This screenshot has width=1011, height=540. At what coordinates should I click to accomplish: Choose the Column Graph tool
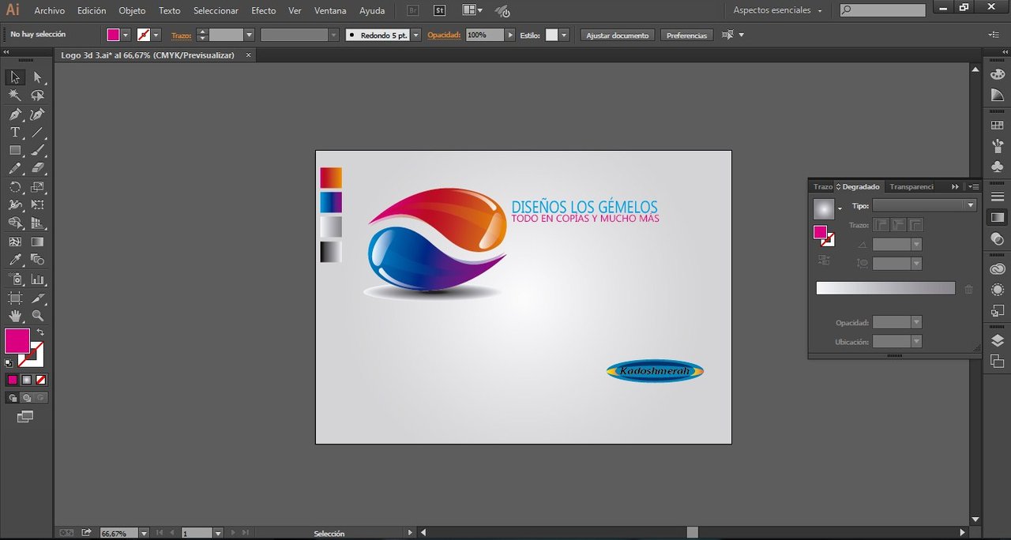click(x=37, y=279)
